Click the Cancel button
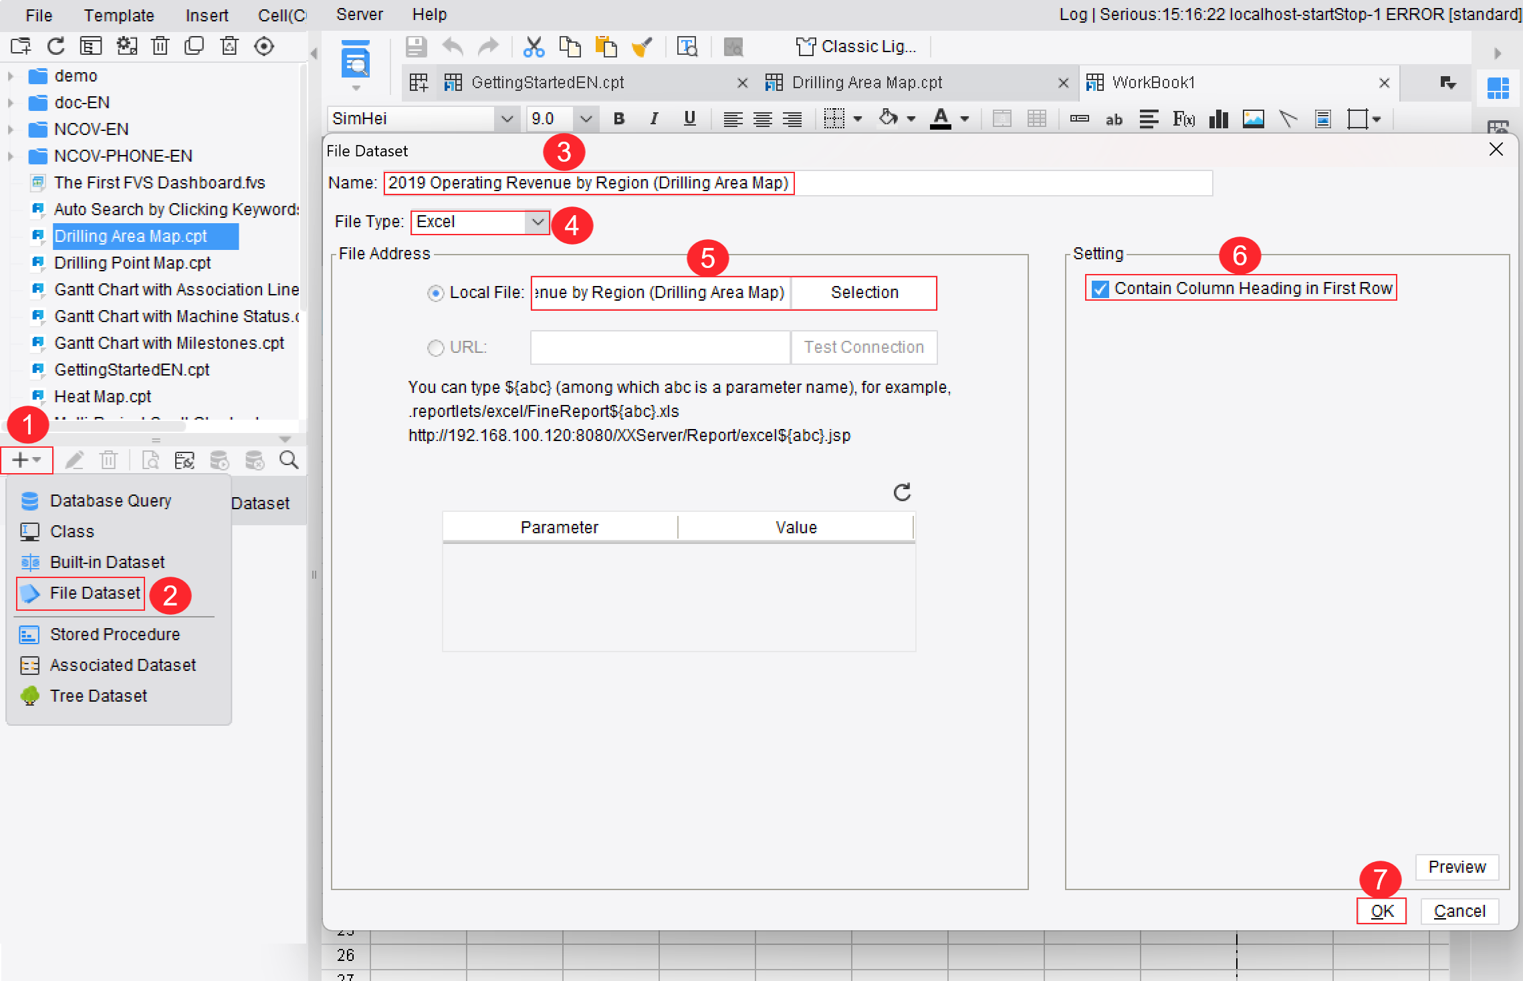Image resolution: width=1523 pixels, height=981 pixels. pyautogui.click(x=1459, y=912)
